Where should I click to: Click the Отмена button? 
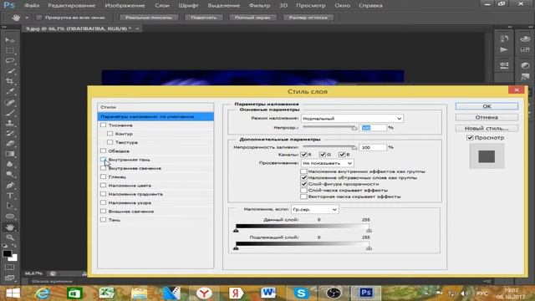[x=487, y=117]
